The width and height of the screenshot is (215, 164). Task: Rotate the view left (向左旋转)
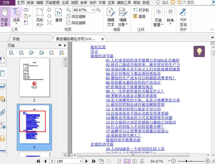(76, 16)
